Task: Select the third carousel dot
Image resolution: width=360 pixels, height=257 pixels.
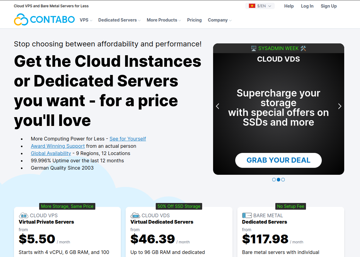Action: (283, 180)
